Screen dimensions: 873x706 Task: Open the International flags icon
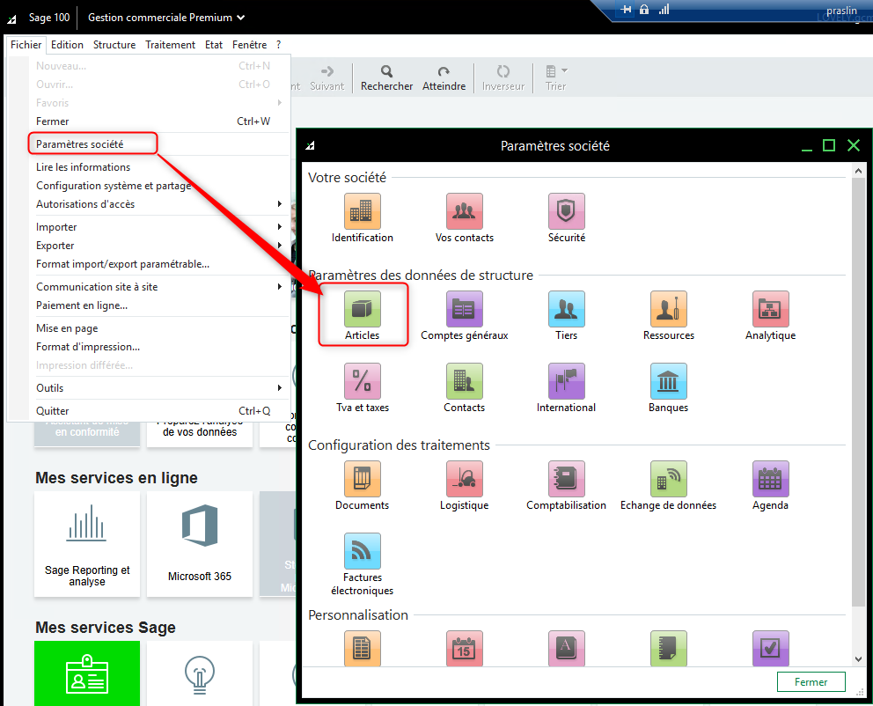coord(566,381)
